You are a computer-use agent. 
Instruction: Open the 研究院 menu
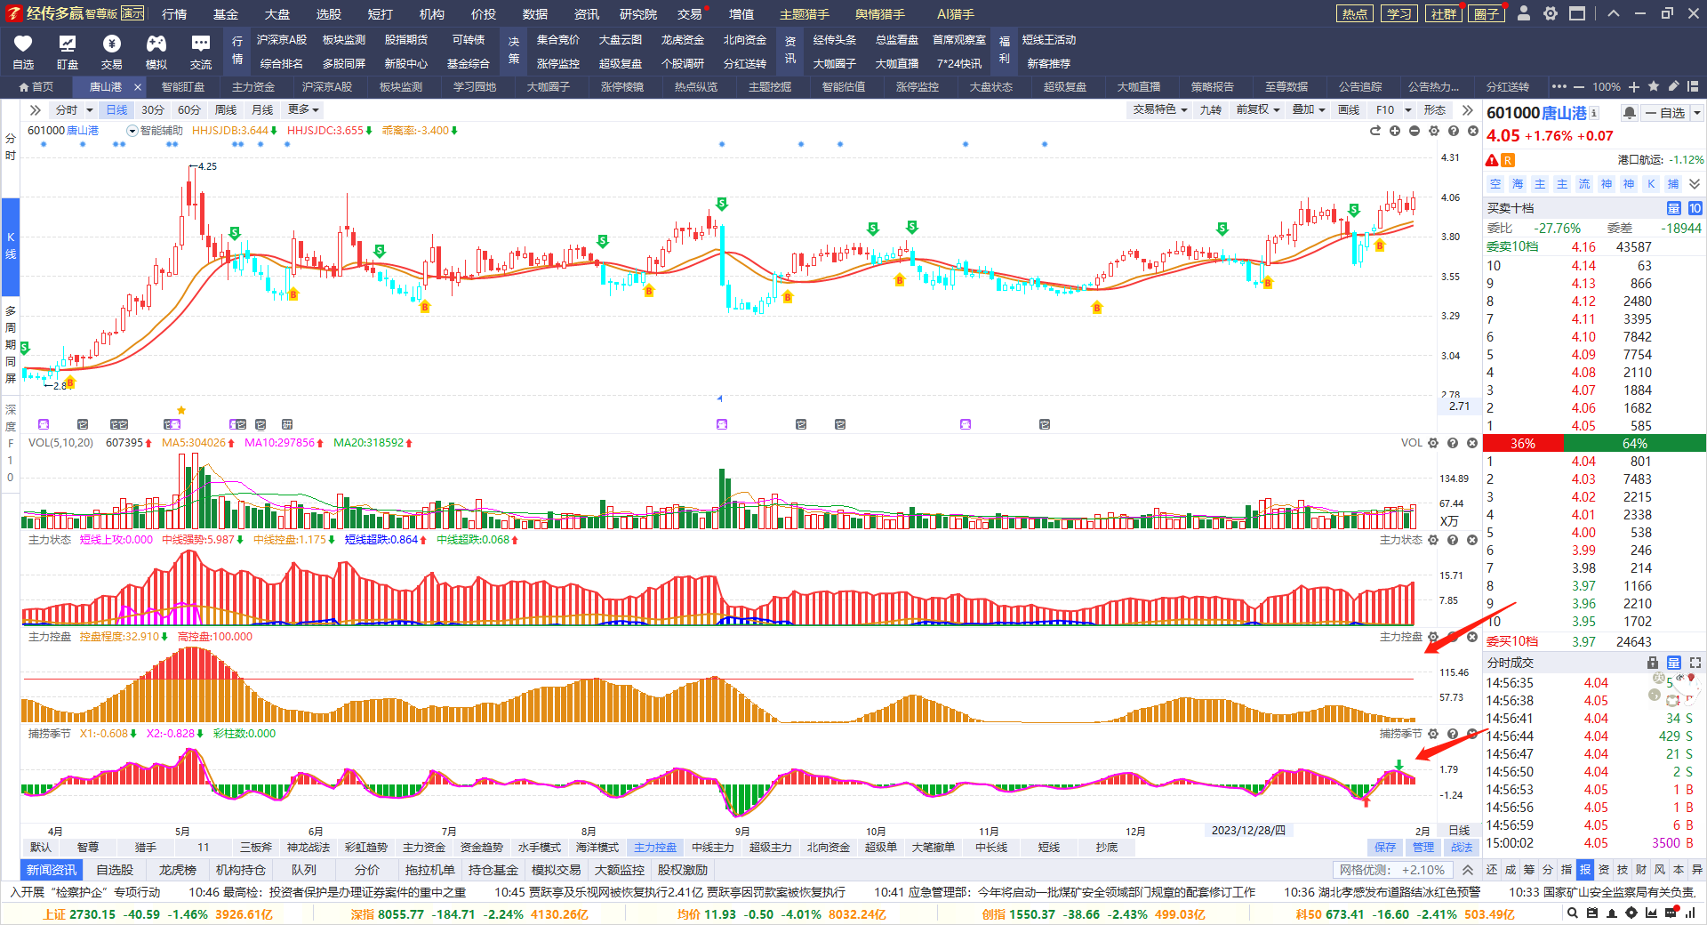click(x=637, y=14)
